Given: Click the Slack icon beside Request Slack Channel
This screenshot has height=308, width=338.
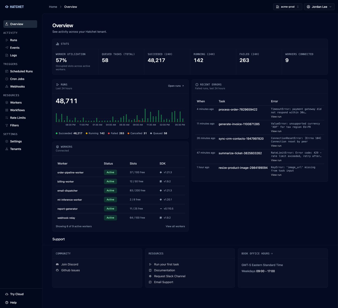Looking at the screenshot, I should (150, 276).
